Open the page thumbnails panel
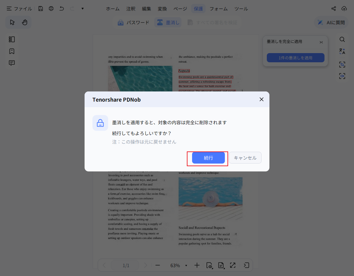Screen dimensions: 354x276 tap(12, 39)
